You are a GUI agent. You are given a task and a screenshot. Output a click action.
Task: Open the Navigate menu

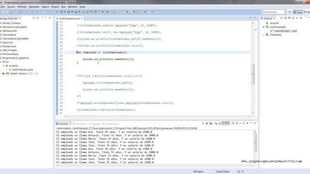click(34, 7)
